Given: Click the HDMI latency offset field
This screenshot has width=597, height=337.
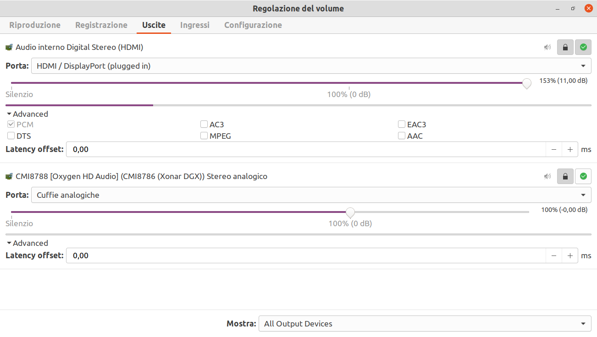Looking at the screenshot, I should 306,149.
